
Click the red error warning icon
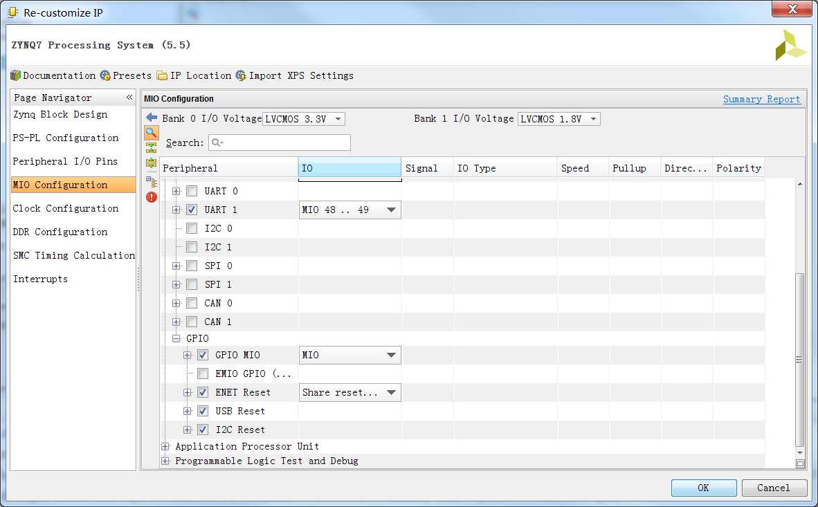(152, 197)
